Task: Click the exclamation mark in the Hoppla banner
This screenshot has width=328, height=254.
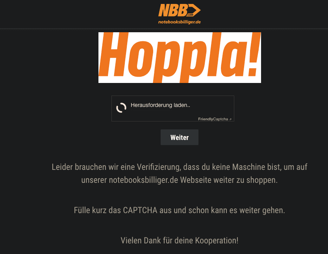Action: pyautogui.click(x=254, y=55)
